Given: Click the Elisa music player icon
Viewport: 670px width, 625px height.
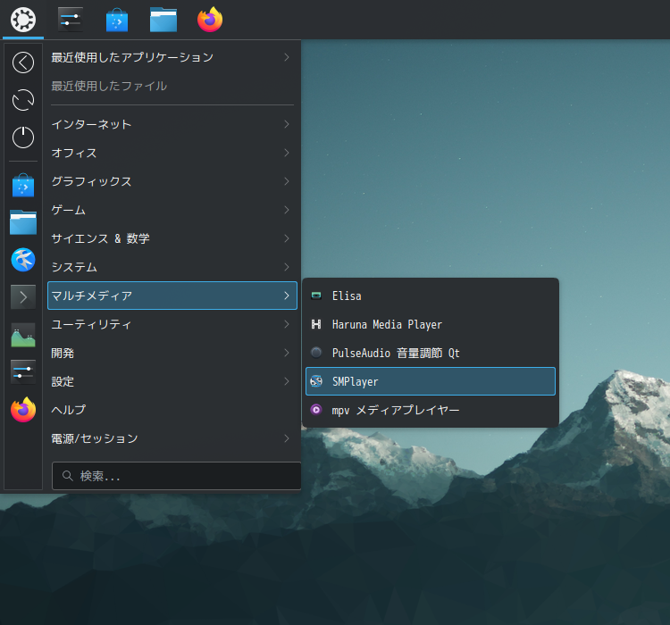Looking at the screenshot, I should [316, 296].
